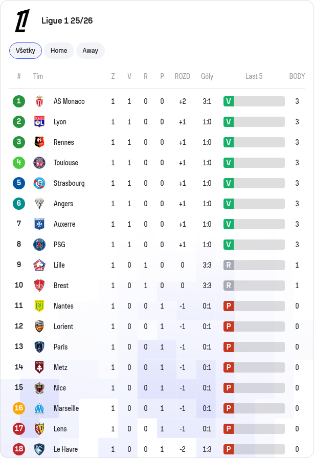
Task: Select the Všetky filter tab
Action: coord(26,51)
